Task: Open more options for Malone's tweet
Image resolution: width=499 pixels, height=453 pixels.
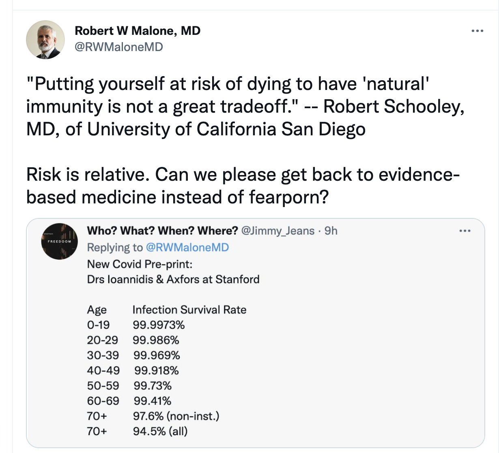Action: tap(477, 31)
